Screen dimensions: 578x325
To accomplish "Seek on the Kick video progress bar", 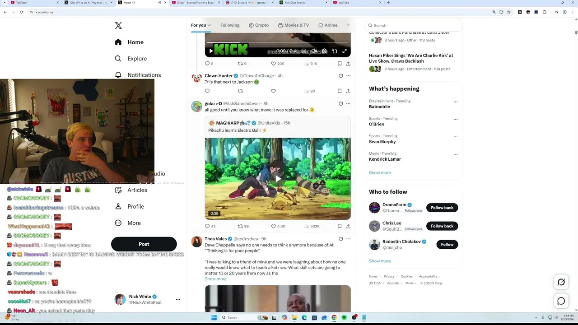I will [x=278, y=43].
